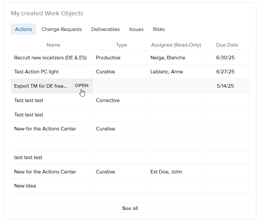
Task: Click the 6/30/25 due date cell
Action: click(x=225, y=58)
